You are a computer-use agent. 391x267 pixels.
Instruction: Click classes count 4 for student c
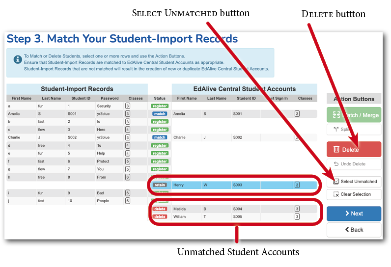click(127, 130)
